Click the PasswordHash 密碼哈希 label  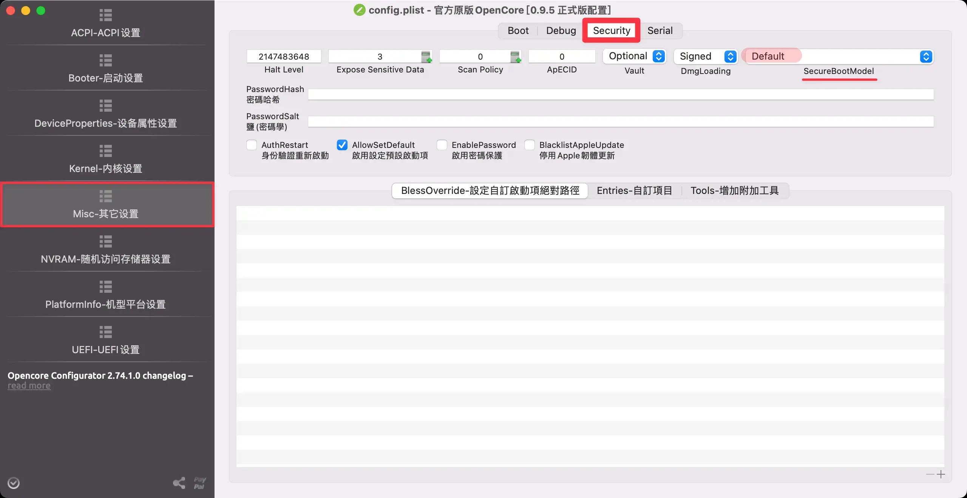coord(275,94)
